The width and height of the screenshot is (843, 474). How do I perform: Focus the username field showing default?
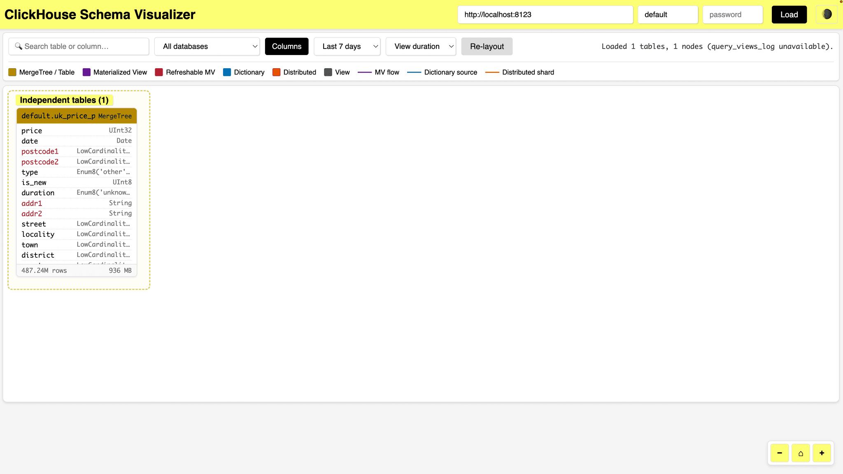pyautogui.click(x=668, y=14)
